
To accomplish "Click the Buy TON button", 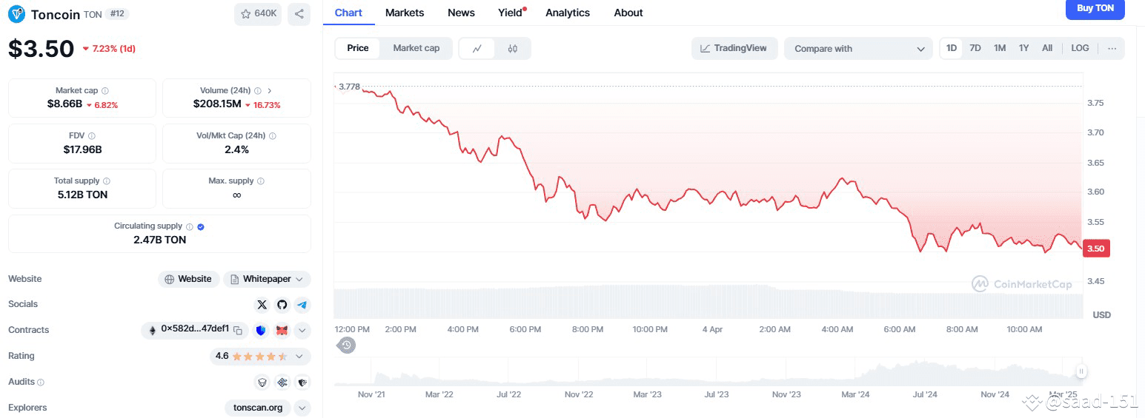I will [1095, 9].
